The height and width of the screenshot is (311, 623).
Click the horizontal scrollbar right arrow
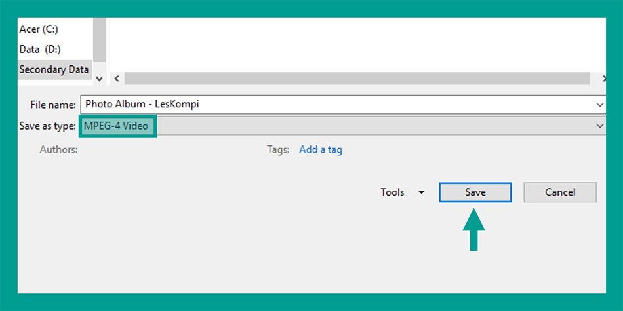(x=603, y=79)
